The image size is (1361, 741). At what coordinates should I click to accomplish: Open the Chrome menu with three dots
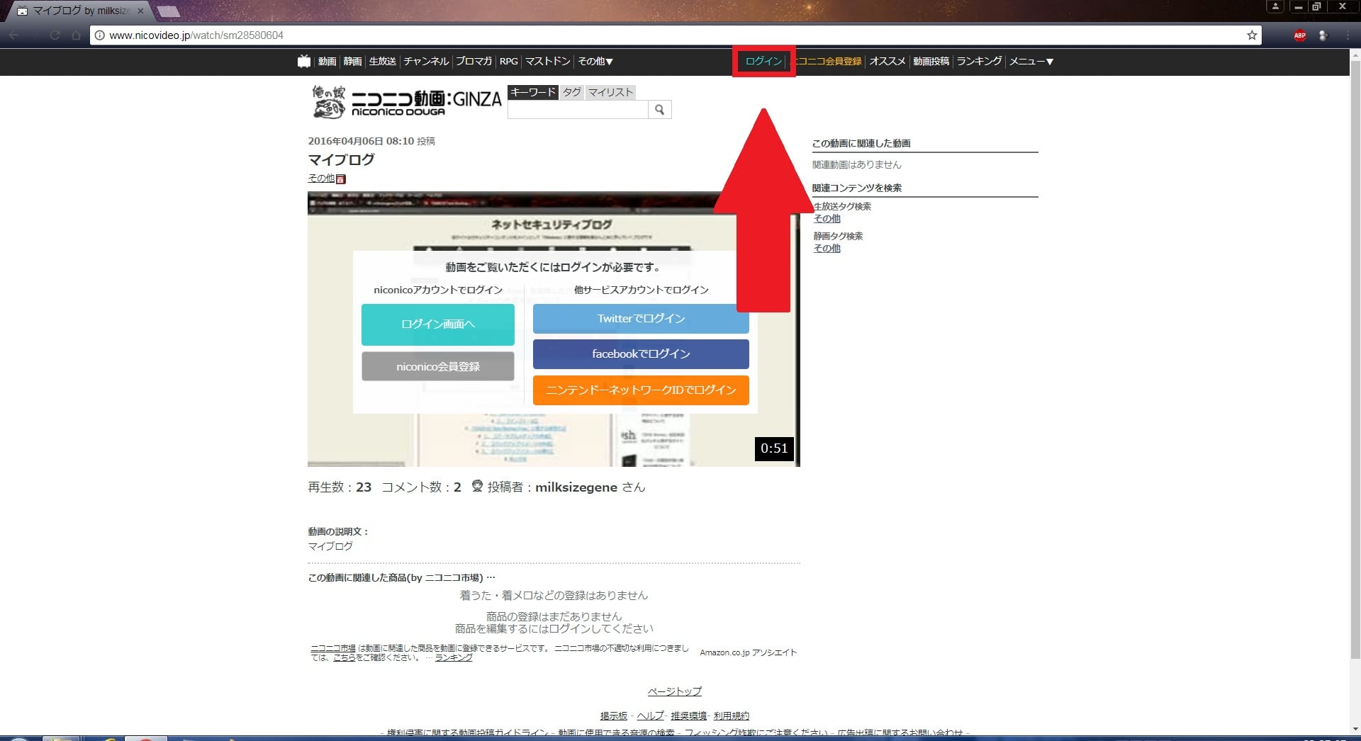[x=1347, y=35]
